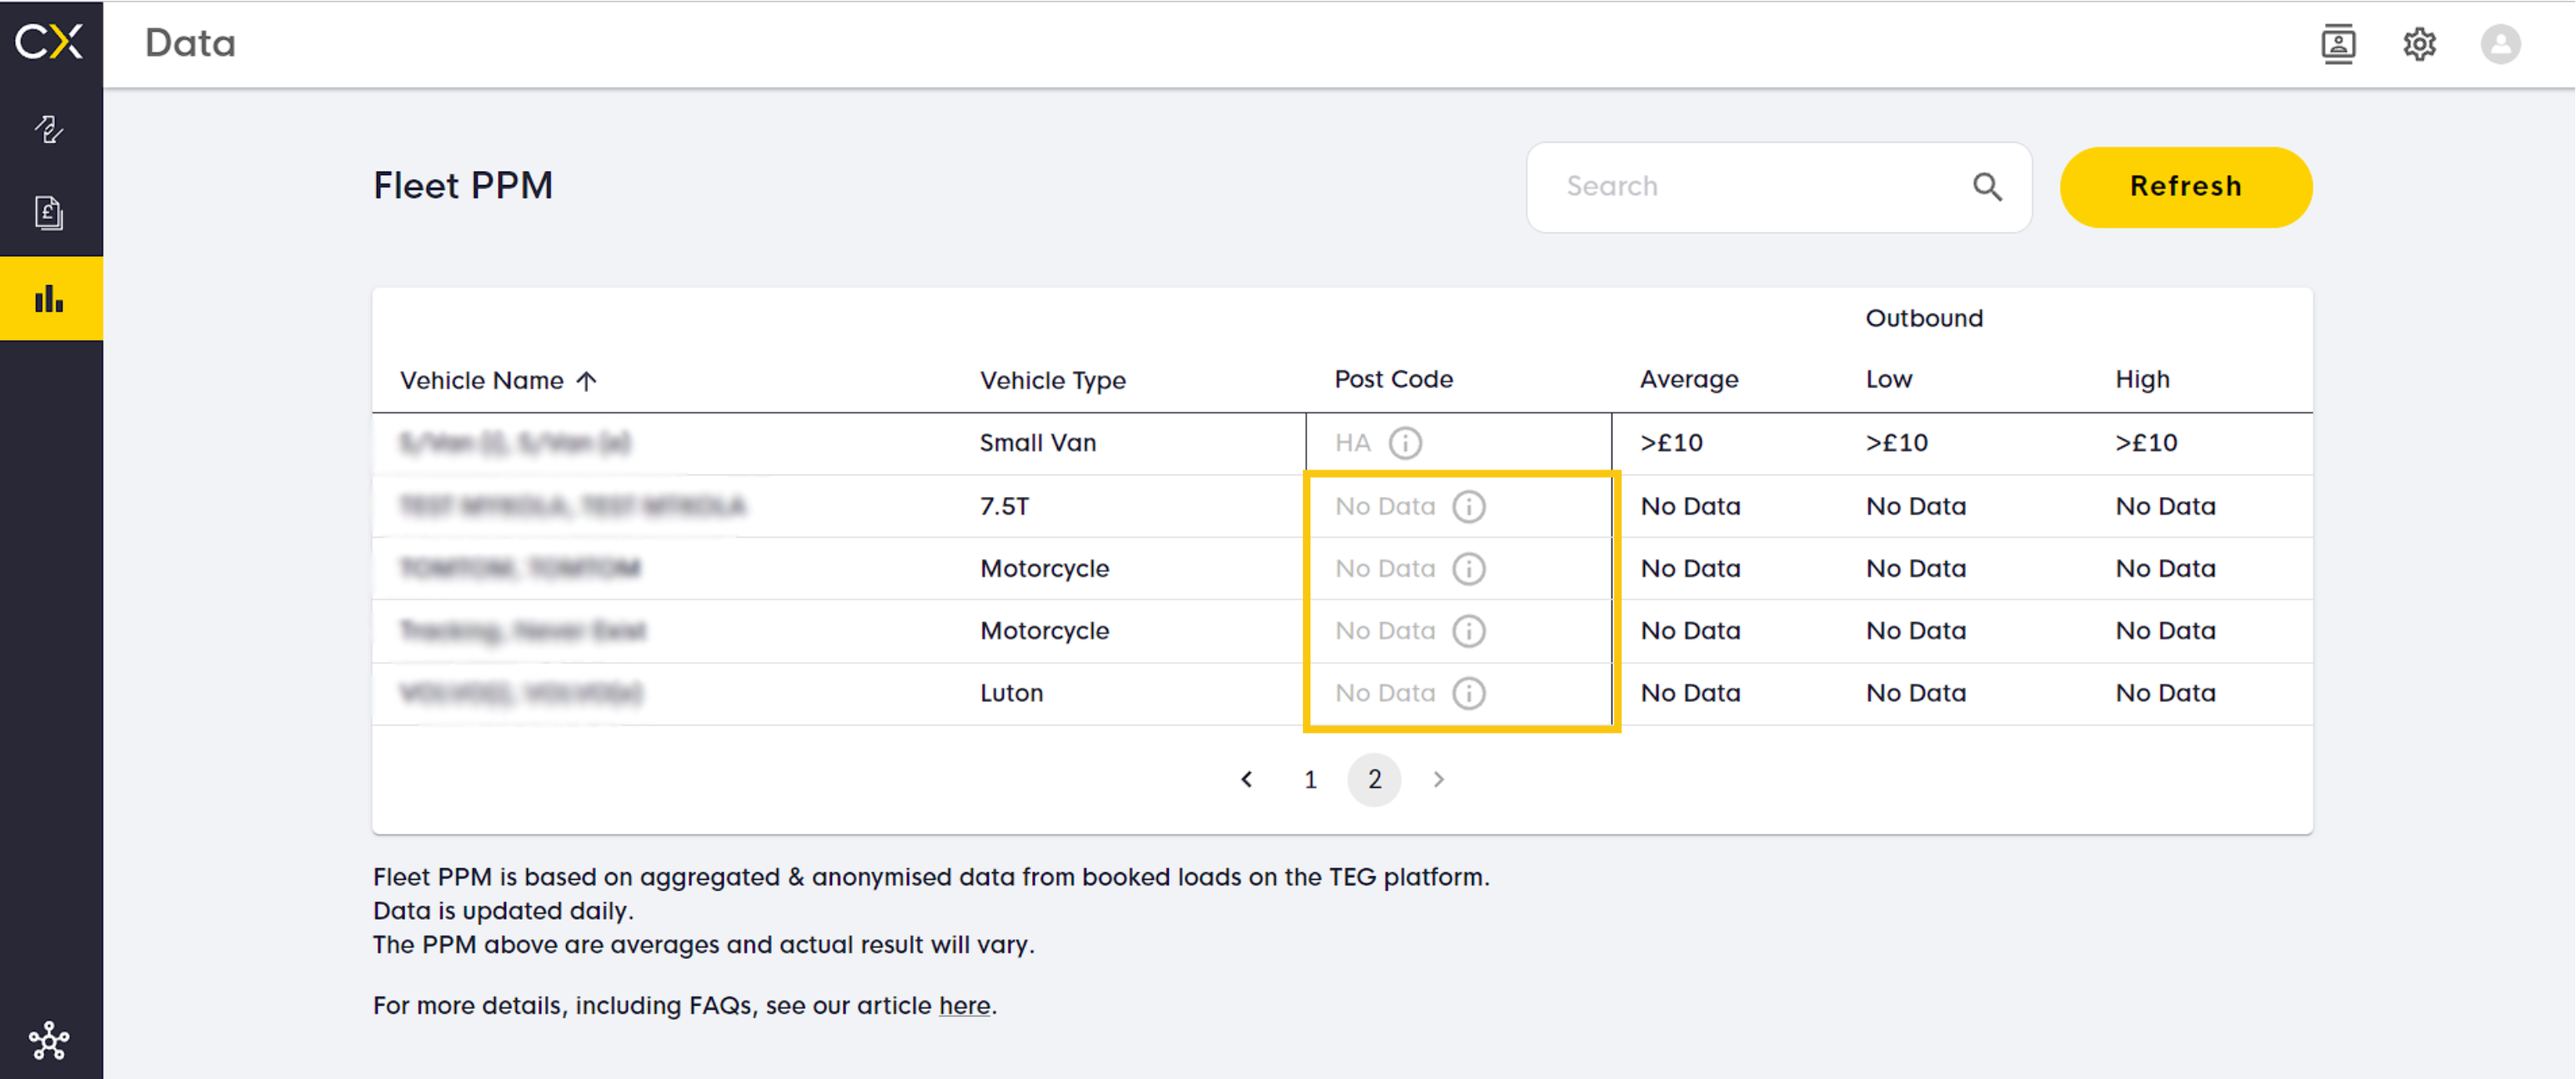The image size is (2576, 1079).
Task: Select the bar chart Data sidebar icon
Action: point(49,298)
